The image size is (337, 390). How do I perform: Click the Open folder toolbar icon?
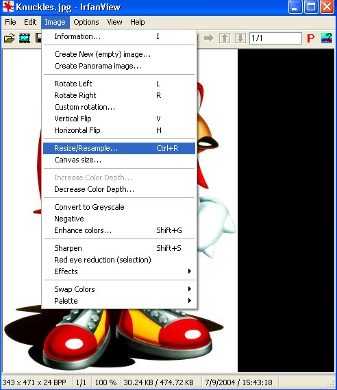(x=10, y=38)
